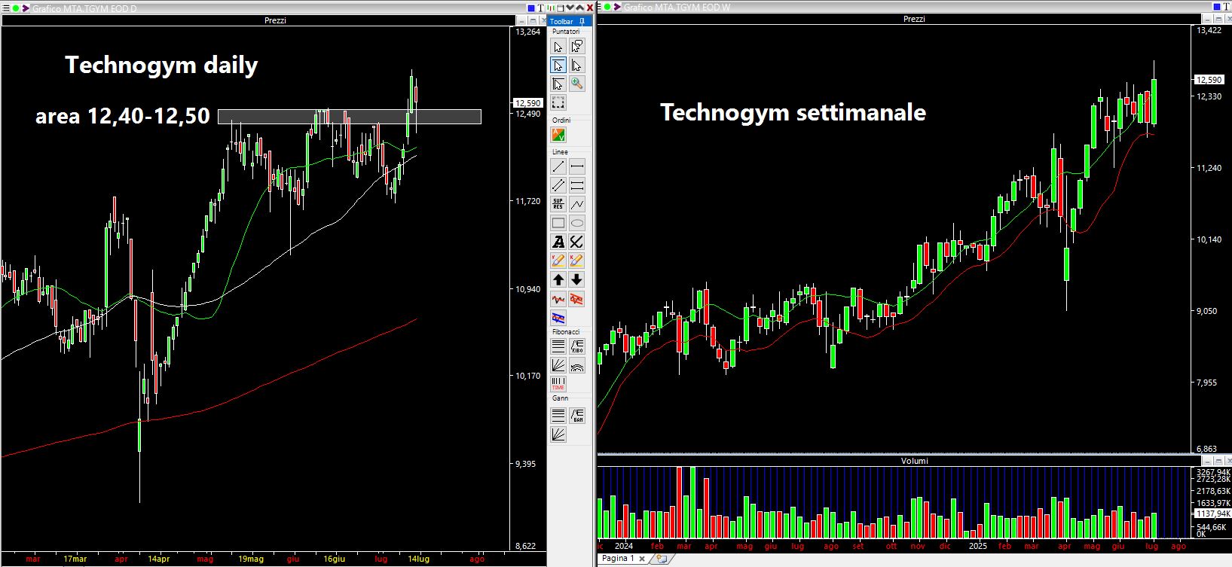The width and height of the screenshot is (1232, 567).
Task: Select the Gann horizontal lines tool
Action: 558,415
